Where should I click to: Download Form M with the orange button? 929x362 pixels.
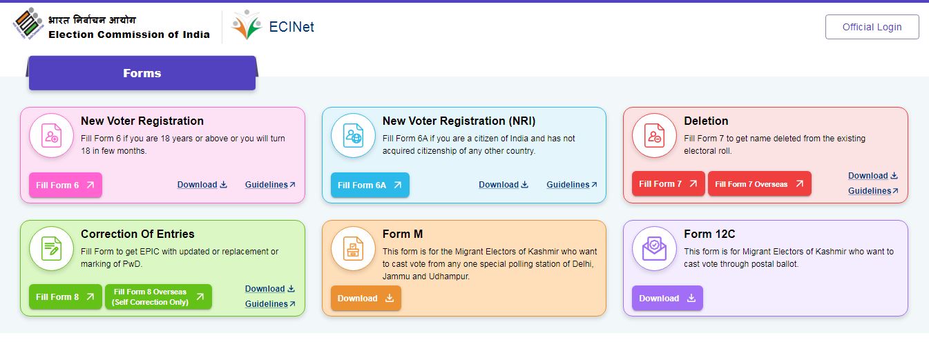click(365, 298)
